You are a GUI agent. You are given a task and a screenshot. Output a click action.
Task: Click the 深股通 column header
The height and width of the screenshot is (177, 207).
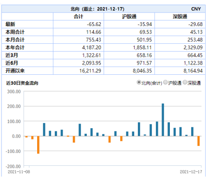tap(180, 16)
